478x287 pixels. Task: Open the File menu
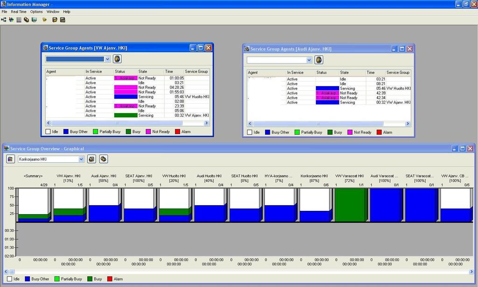point(4,12)
